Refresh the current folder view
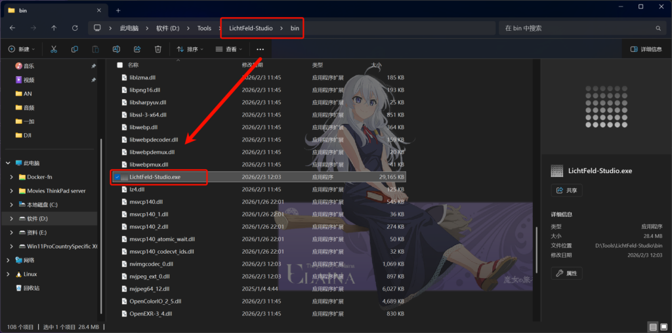Viewport: 672px width, 333px height. [x=75, y=28]
